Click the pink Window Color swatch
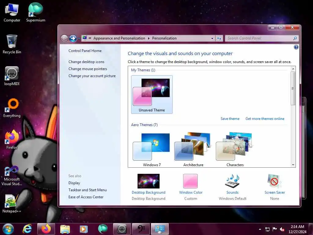313x235 pixels. pos(190,181)
